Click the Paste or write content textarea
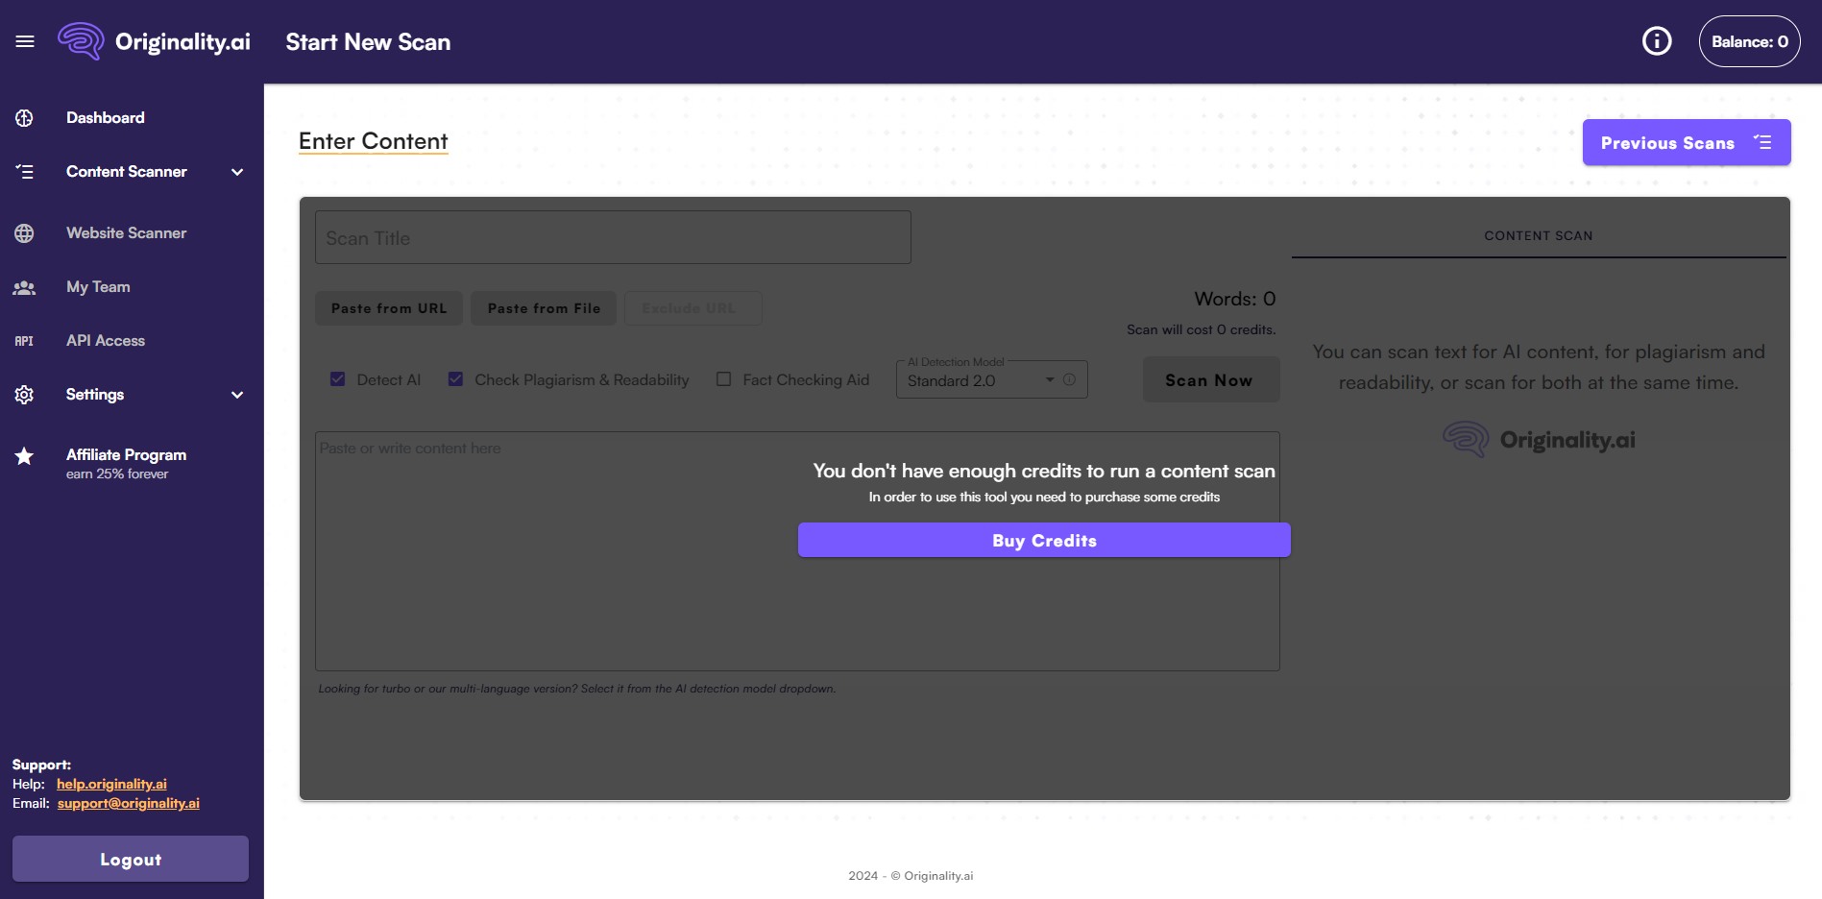 point(797,551)
